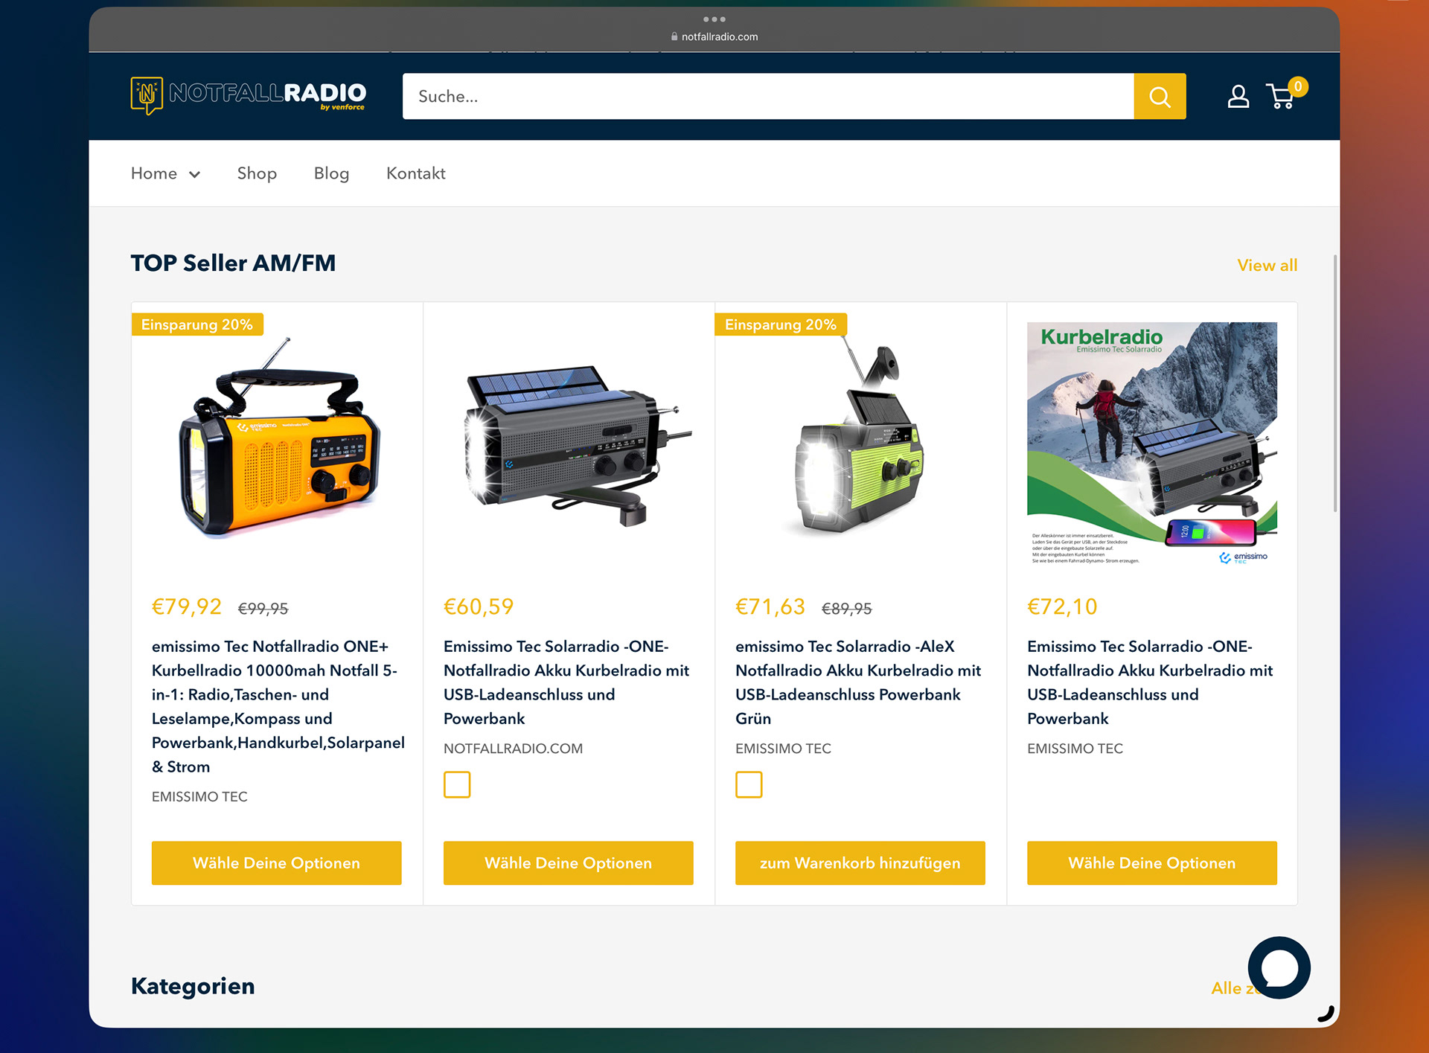Image resolution: width=1429 pixels, height=1053 pixels.
Task: Click Home in the navigation bar
Action: coord(154,173)
